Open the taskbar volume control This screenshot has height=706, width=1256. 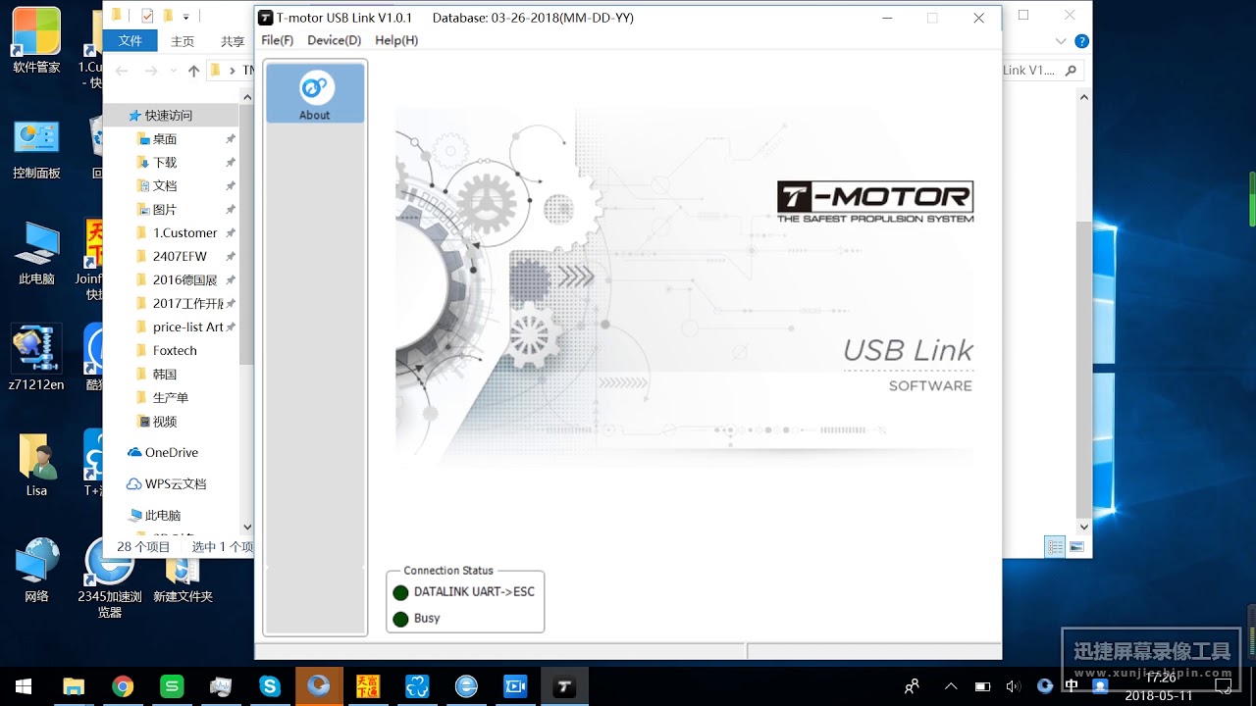pyautogui.click(x=1014, y=686)
